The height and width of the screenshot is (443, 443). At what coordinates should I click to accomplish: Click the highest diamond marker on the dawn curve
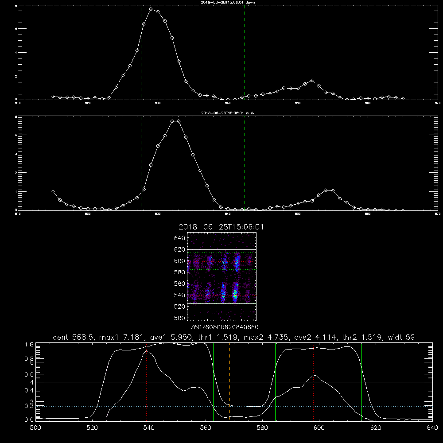(151, 9)
